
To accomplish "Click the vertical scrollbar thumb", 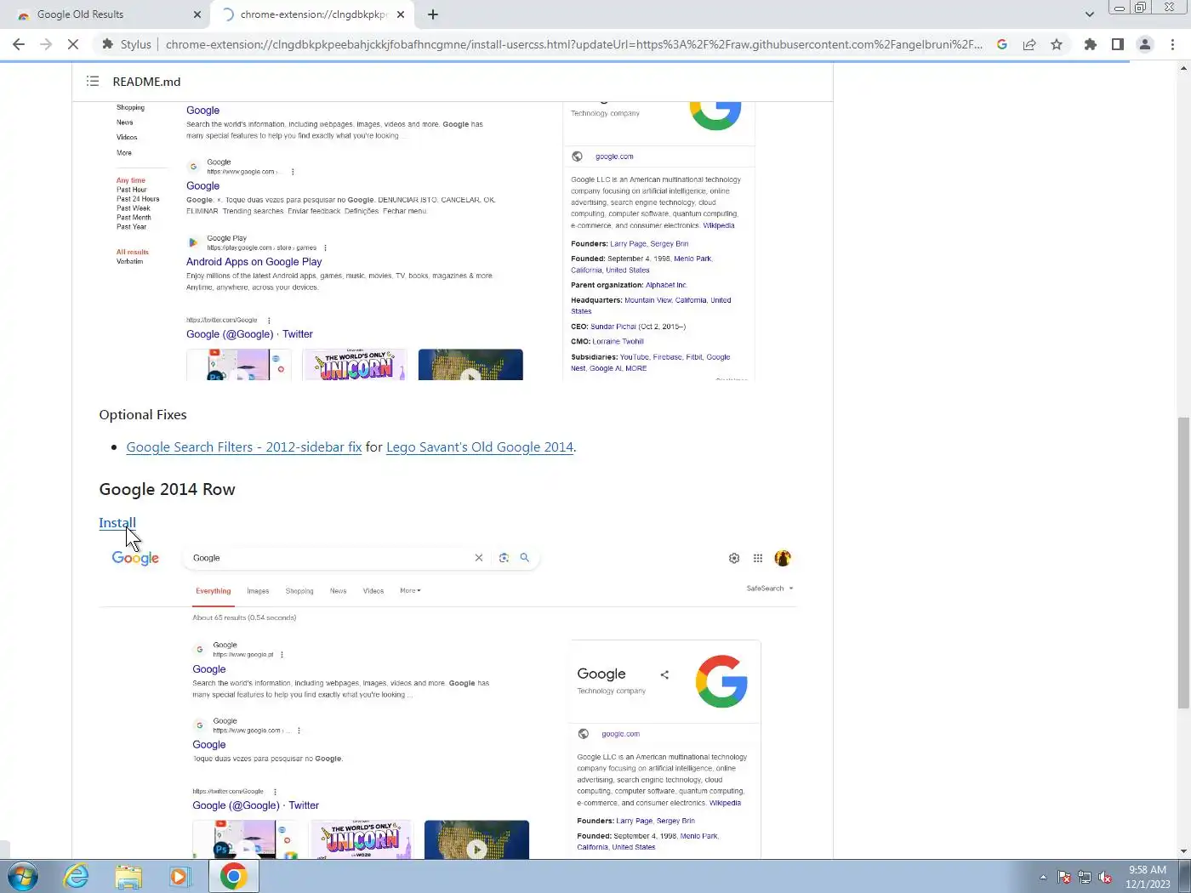I will pyautogui.click(x=1183, y=562).
